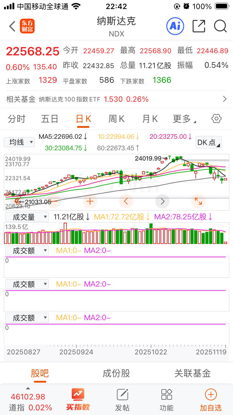Viewport: 233px width, 415px height.
Task: Tap the 平盘家数 586 value
Action: [107, 80]
